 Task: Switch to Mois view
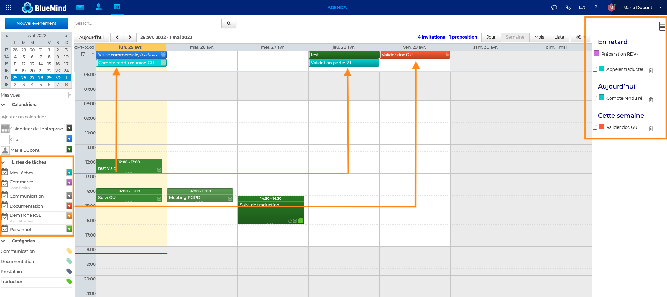point(539,37)
